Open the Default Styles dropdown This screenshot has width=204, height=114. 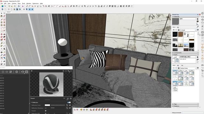click(x=188, y=68)
